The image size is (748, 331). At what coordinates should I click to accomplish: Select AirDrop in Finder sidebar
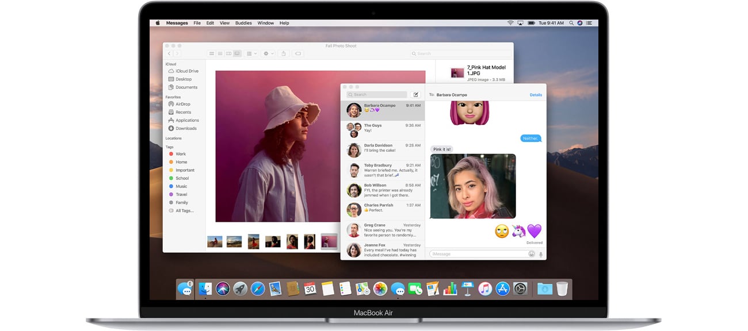[x=180, y=104]
